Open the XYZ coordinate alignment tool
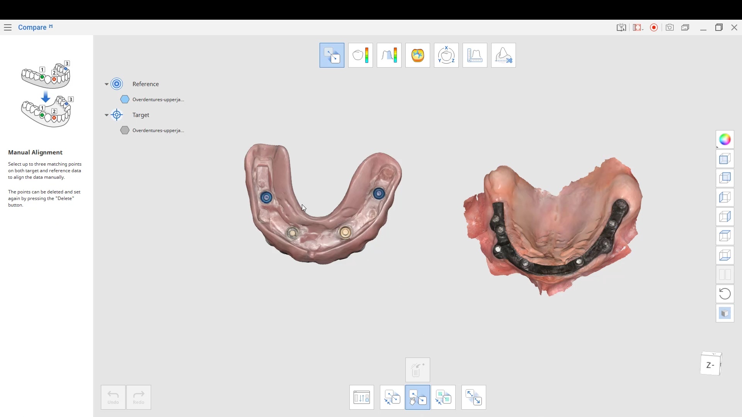Viewport: 742px width, 417px height. [446, 55]
